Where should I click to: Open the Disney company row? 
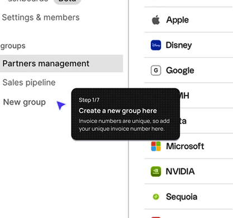[x=188, y=45]
